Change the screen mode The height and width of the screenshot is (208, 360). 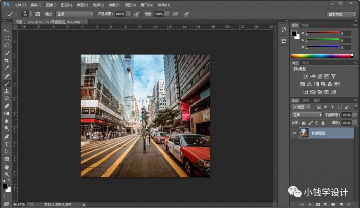point(7,203)
